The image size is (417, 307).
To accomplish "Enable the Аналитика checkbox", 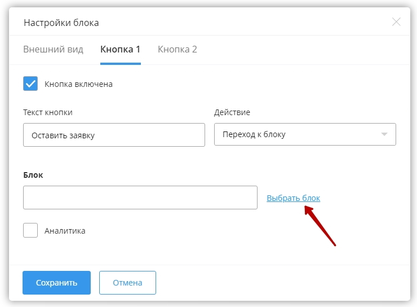I will pos(30,230).
